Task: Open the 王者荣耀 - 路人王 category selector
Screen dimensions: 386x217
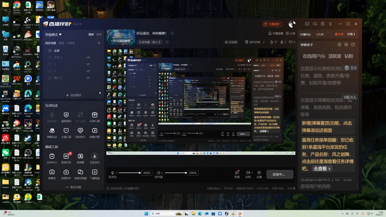Action: (150, 42)
